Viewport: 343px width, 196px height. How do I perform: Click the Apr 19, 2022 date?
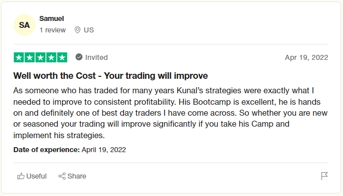pos(306,57)
